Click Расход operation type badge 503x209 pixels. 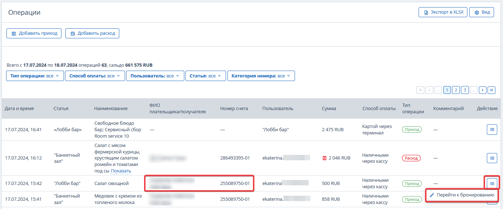[x=411, y=158]
